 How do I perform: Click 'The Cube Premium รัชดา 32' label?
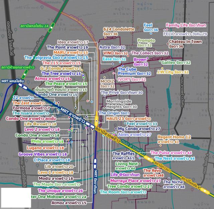134,72
